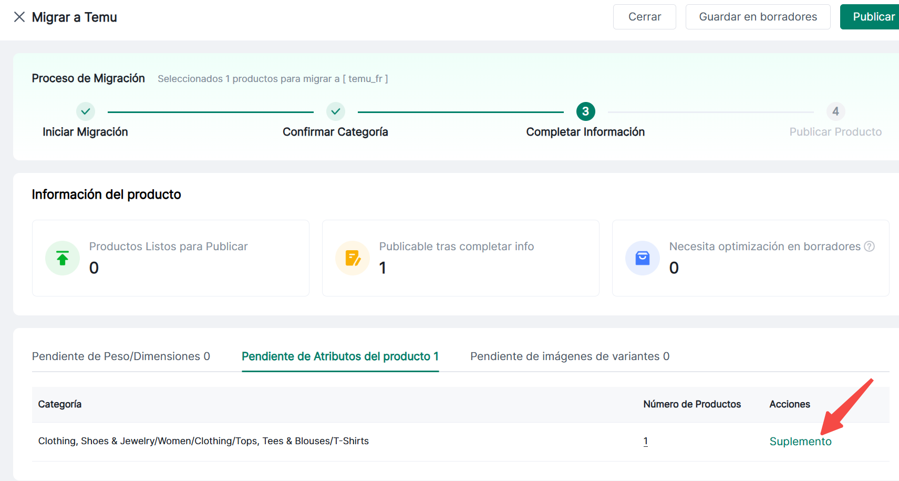Click the orange edit note icon
This screenshot has height=481, width=899.
(353, 258)
